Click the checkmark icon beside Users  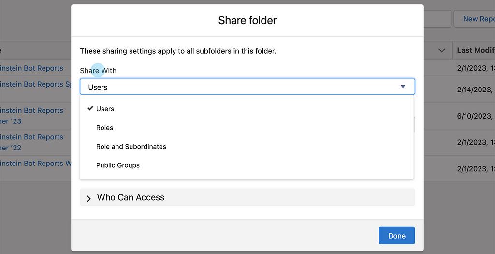coord(90,108)
